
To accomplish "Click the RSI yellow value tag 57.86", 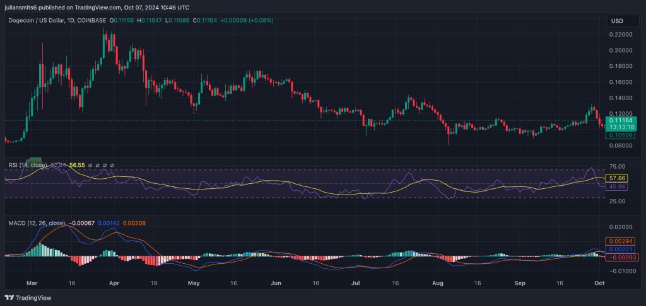I will (616, 179).
